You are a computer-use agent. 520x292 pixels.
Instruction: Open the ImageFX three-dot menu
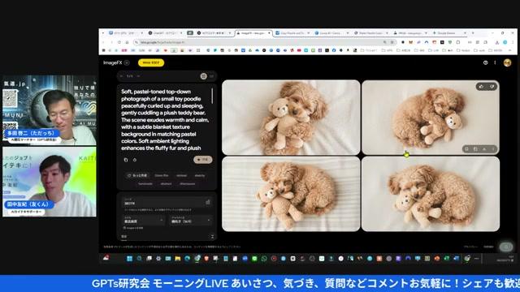[495, 62]
